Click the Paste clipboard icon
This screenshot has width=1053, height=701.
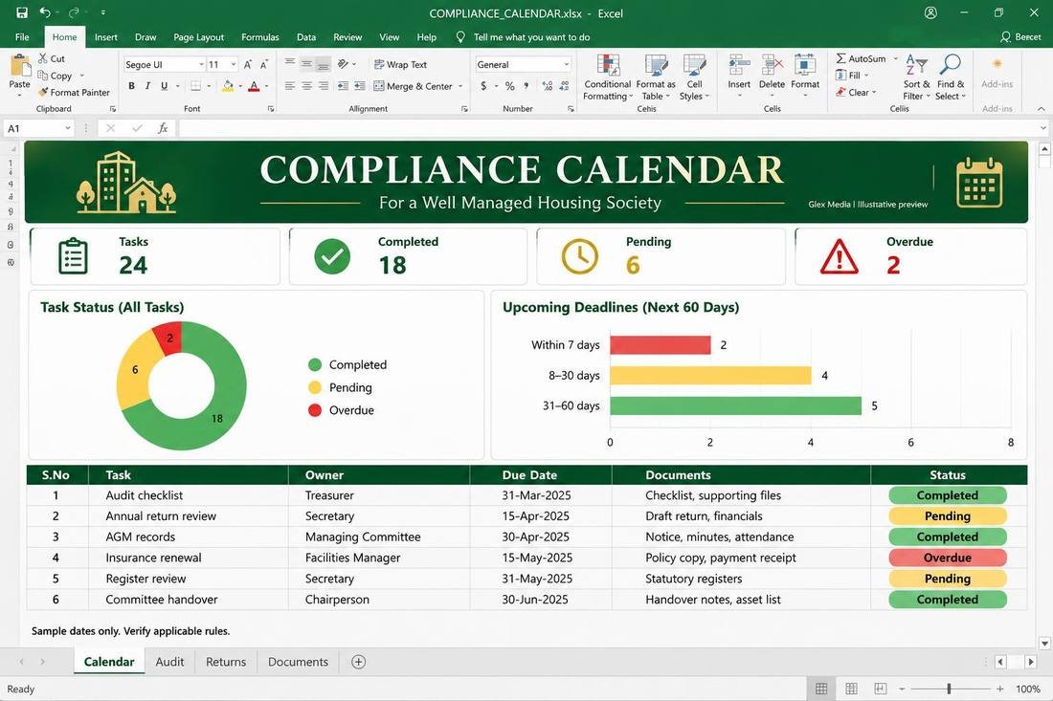pos(19,66)
